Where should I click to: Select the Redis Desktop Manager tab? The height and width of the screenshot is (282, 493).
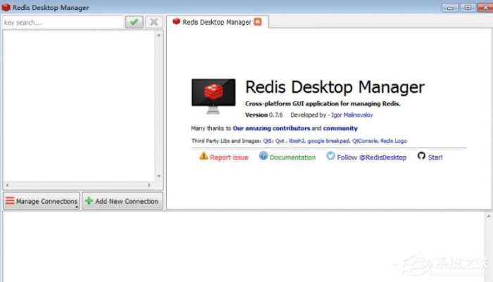tap(217, 22)
